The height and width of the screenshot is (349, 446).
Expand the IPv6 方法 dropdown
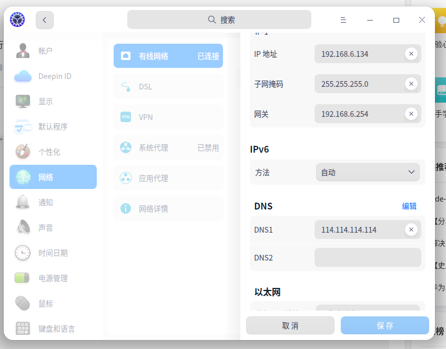point(368,172)
